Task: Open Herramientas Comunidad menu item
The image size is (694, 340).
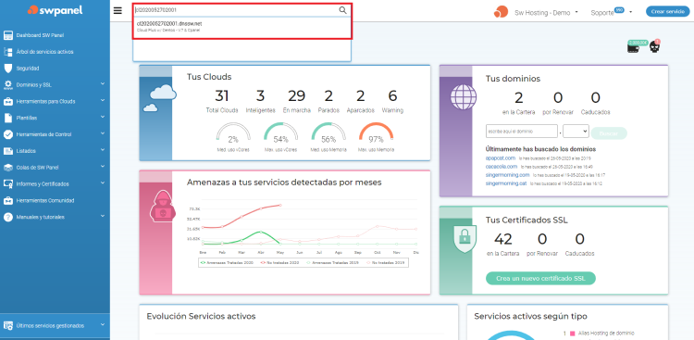Action: point(45,201)
